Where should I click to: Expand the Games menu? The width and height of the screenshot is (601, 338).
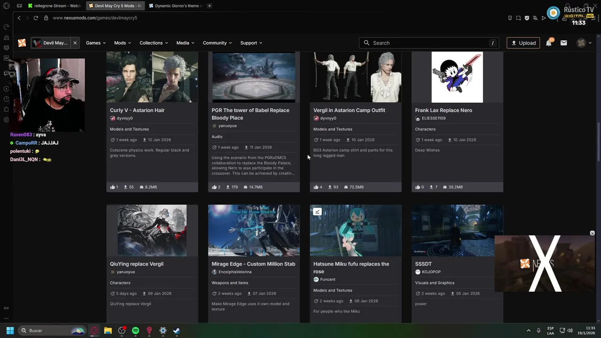(96, 43)
